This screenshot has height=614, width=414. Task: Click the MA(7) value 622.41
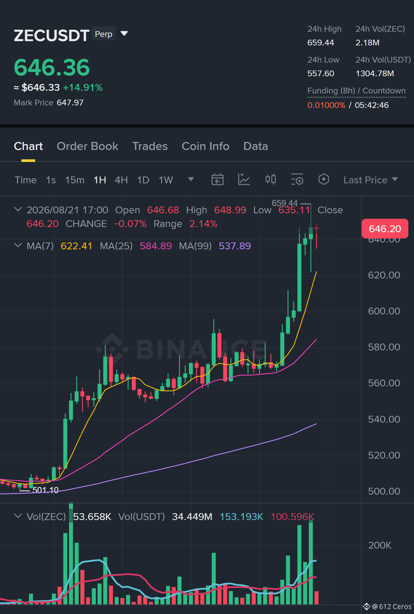[77, 246]
